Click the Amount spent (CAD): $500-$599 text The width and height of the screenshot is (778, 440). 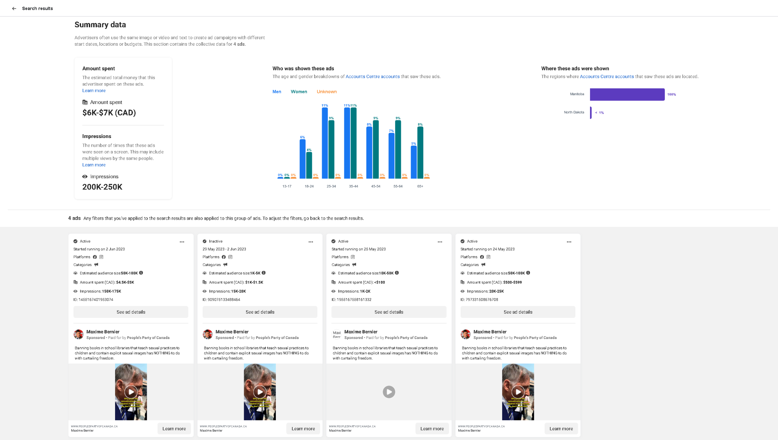tap(494, 282)
